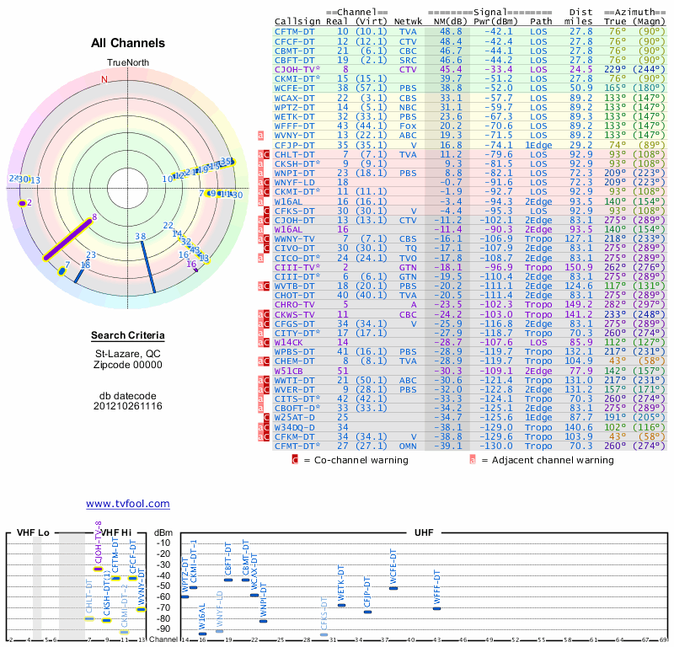Screen dimensions: 674x647
Task: Click the co-channel warning icon in the legend
Action: (x=295, y=460)
